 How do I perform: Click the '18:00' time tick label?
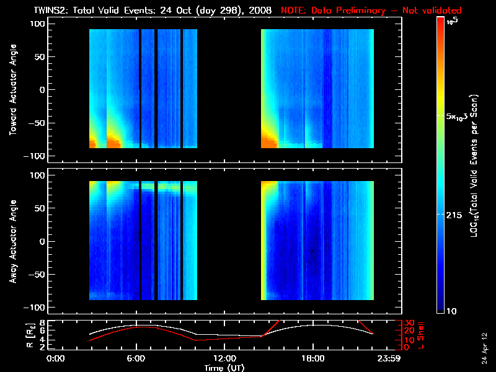pos(312,359)
